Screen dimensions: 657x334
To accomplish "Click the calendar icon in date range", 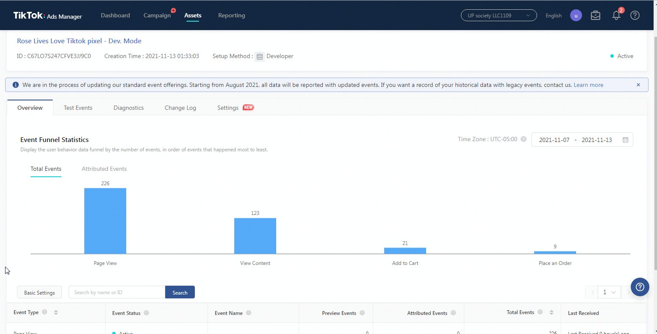I will point(625,140).
